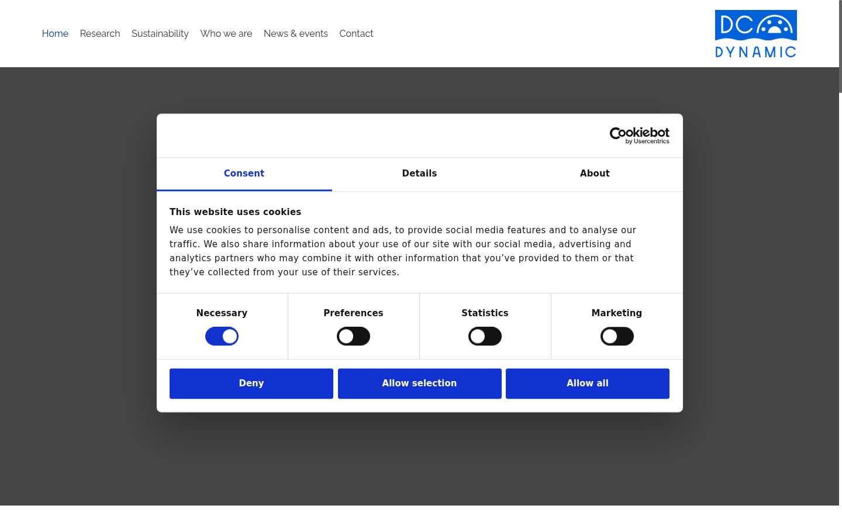Click the Allow selection button
This screenshot has height=526, width=842.
[x=419, y=383]
